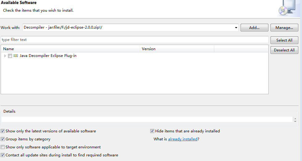Sort by the Name column header
This screenshot has width=302, height=161.
[x=70, y=49]
